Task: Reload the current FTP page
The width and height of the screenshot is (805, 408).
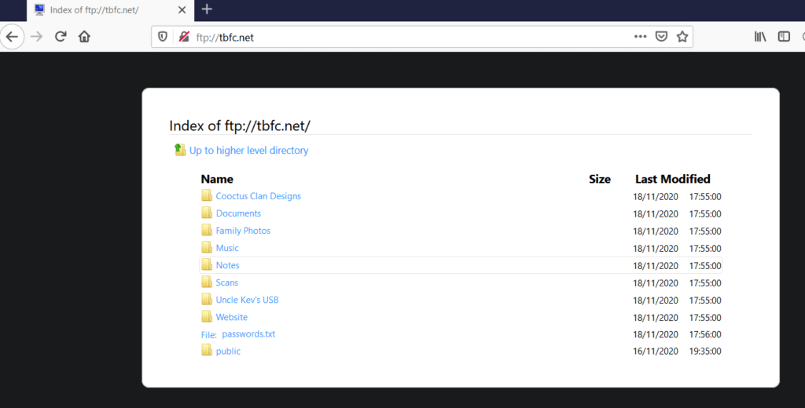Action: [x=61, y=37]
